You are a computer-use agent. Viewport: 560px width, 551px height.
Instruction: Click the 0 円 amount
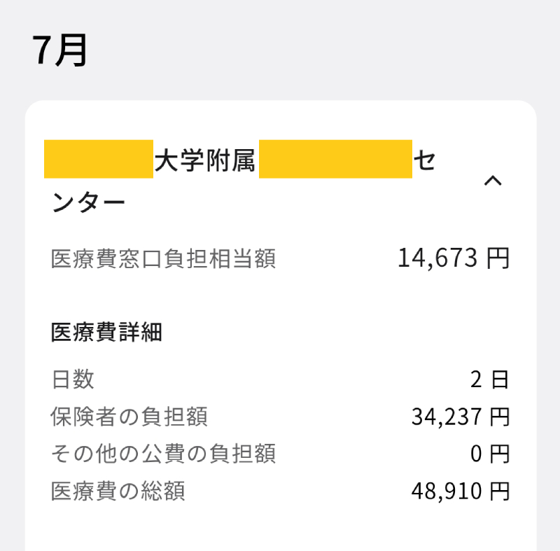click(x=489, y=454)
